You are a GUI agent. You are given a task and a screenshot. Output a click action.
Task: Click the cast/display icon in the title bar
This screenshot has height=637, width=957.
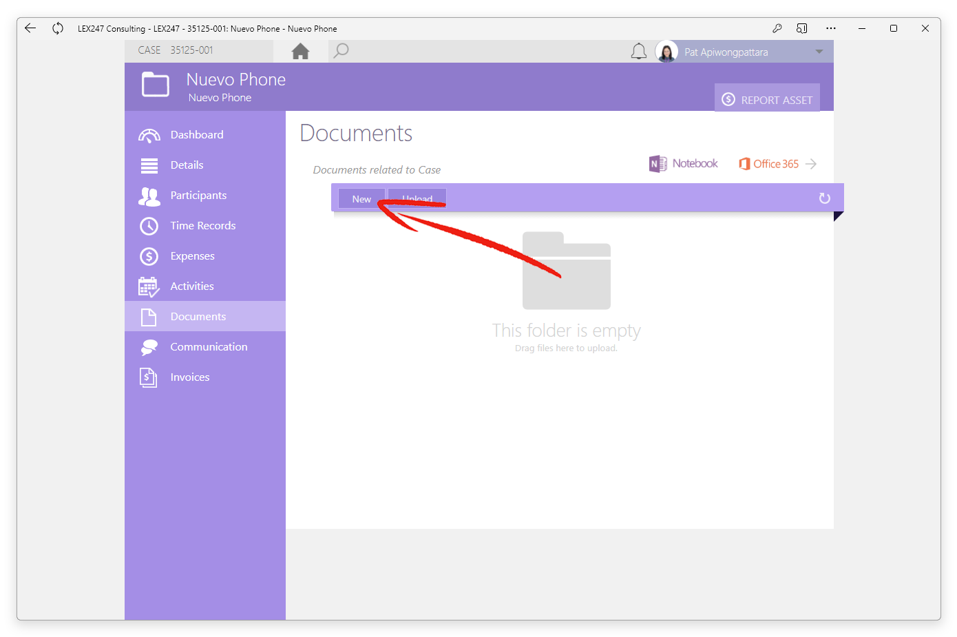point(802,28)
